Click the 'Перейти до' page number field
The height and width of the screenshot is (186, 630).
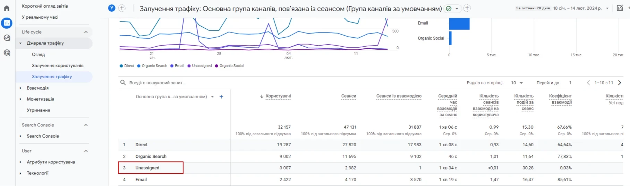pyautogui.click(x=570, y=83)
